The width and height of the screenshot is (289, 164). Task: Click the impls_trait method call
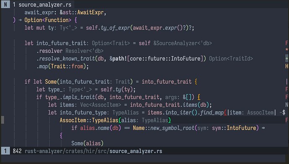point(78,97)
